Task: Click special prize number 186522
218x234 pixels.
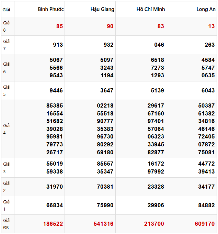Action: pyautogui.click(x=53, y=224)
